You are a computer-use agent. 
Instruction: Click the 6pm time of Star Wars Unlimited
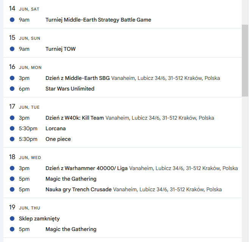point(24,89)
